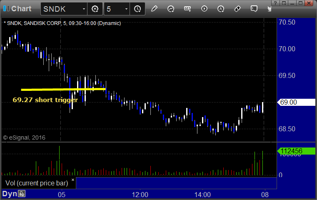Close the chart window
Image resolution: width=317 pixels, height=200 pixels.
[x=309, y=3]
